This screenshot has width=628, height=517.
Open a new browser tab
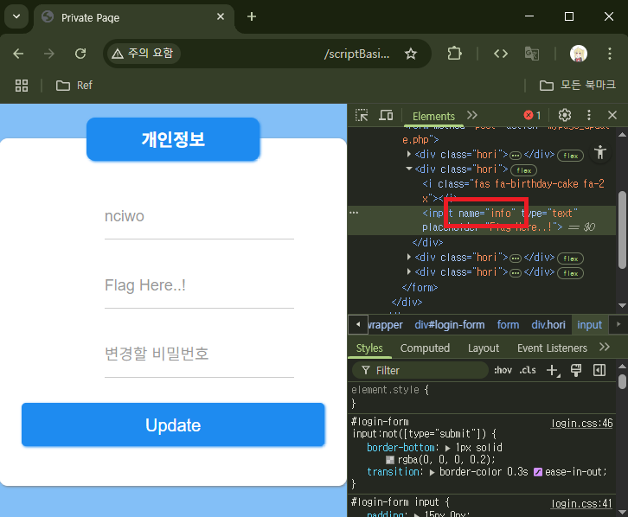pos(252,16)
